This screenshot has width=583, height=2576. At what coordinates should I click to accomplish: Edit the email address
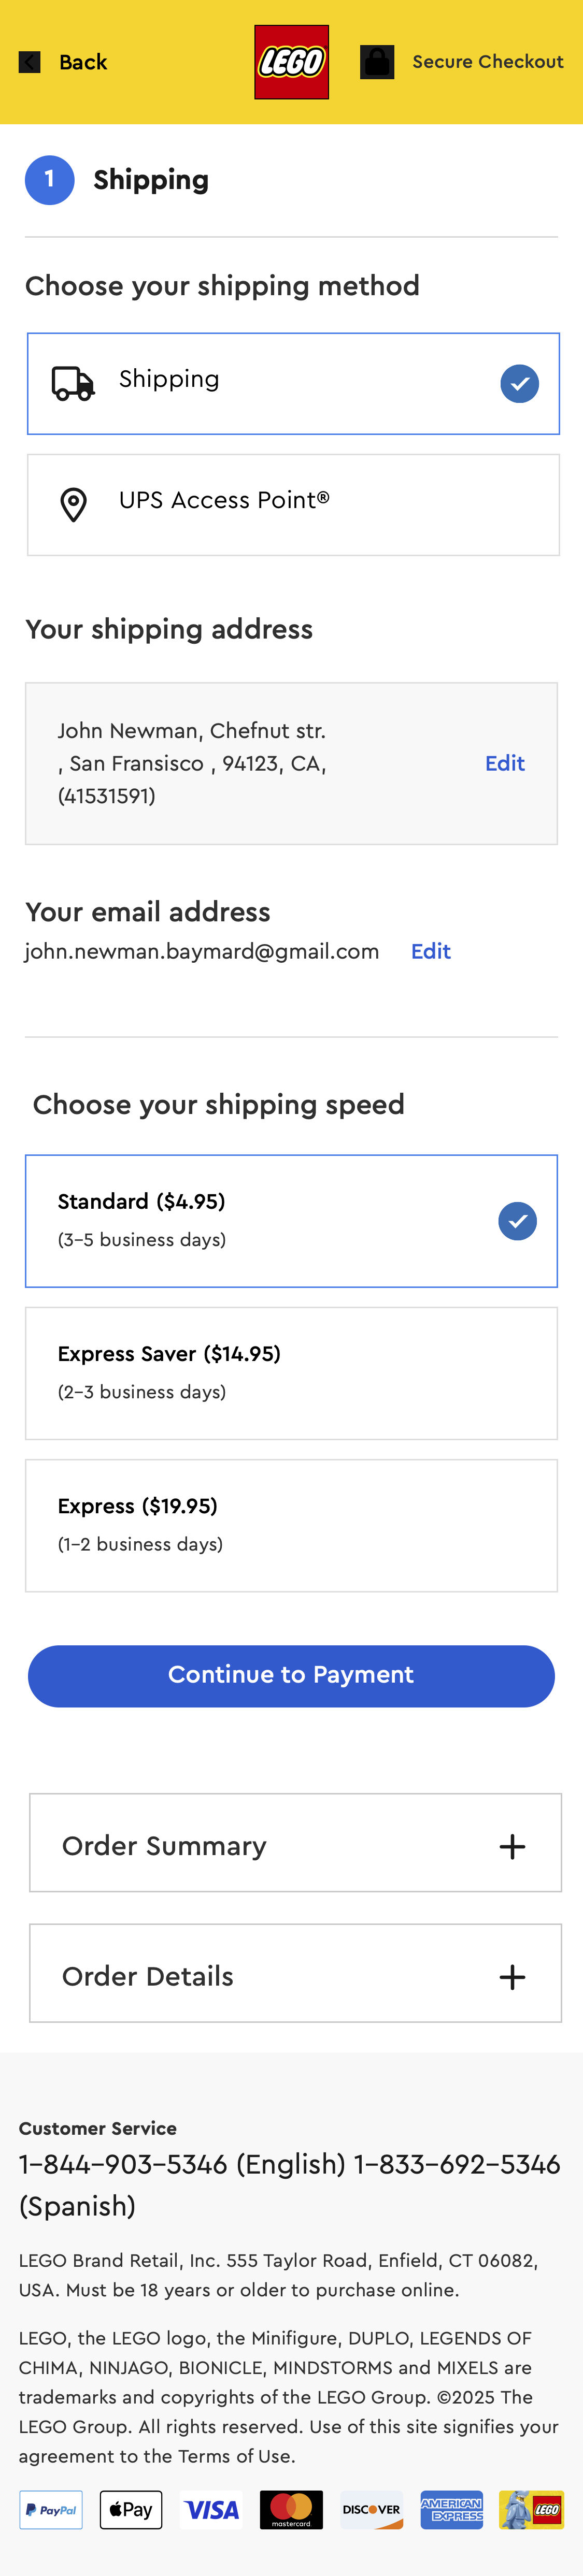pyautogui.click(x=431, y=951)
